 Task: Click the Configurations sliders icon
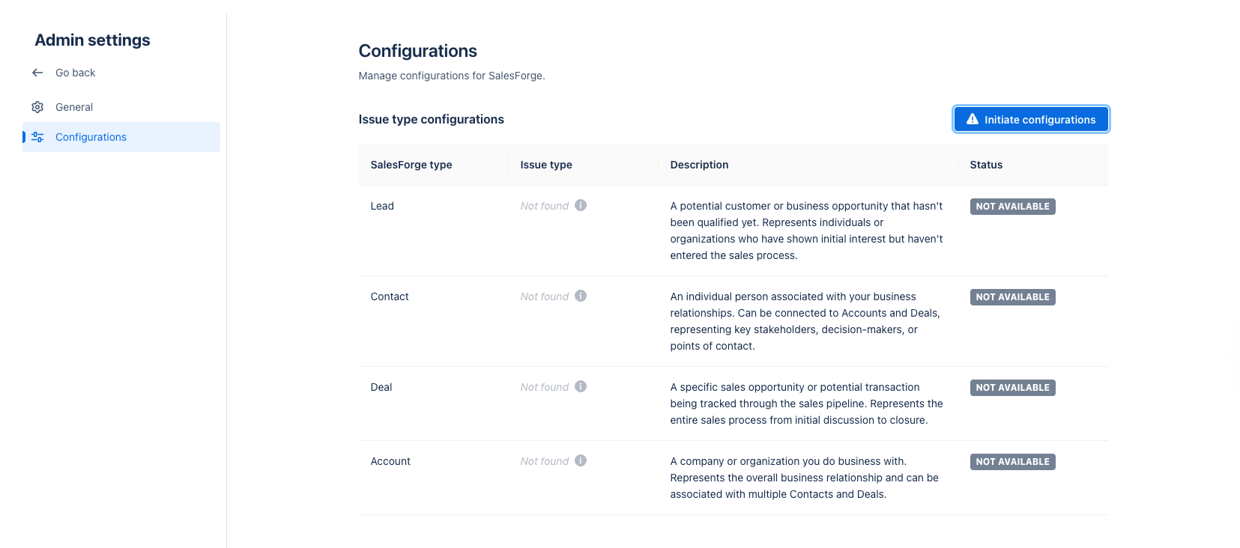click(37, 137)
